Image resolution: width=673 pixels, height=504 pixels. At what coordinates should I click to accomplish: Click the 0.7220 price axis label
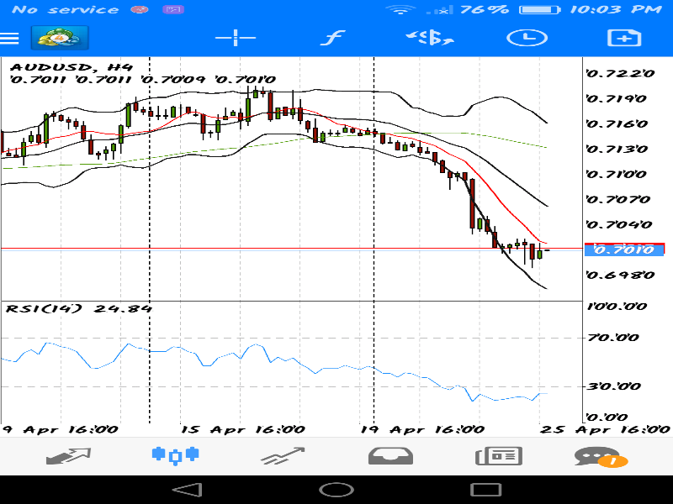tap(621, 73)
